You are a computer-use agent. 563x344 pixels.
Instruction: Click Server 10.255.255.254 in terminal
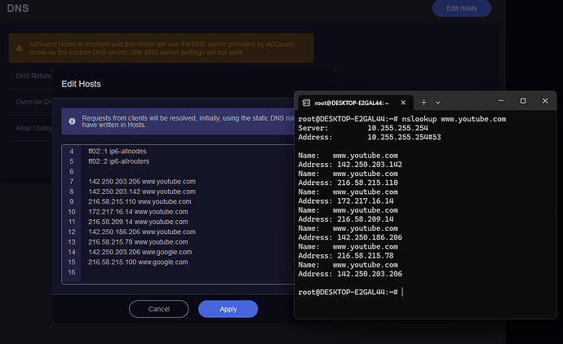pos(363,128)
